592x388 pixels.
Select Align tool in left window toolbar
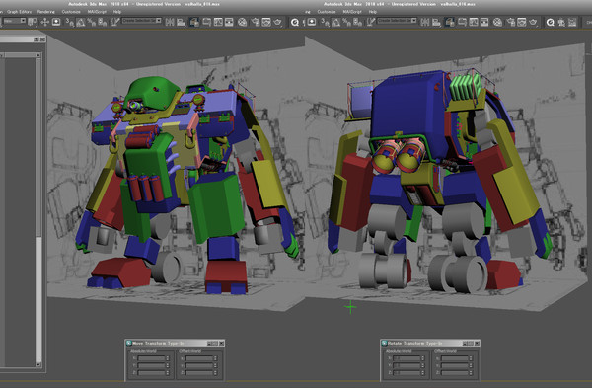pyautogui.click(x=181, y=22)
